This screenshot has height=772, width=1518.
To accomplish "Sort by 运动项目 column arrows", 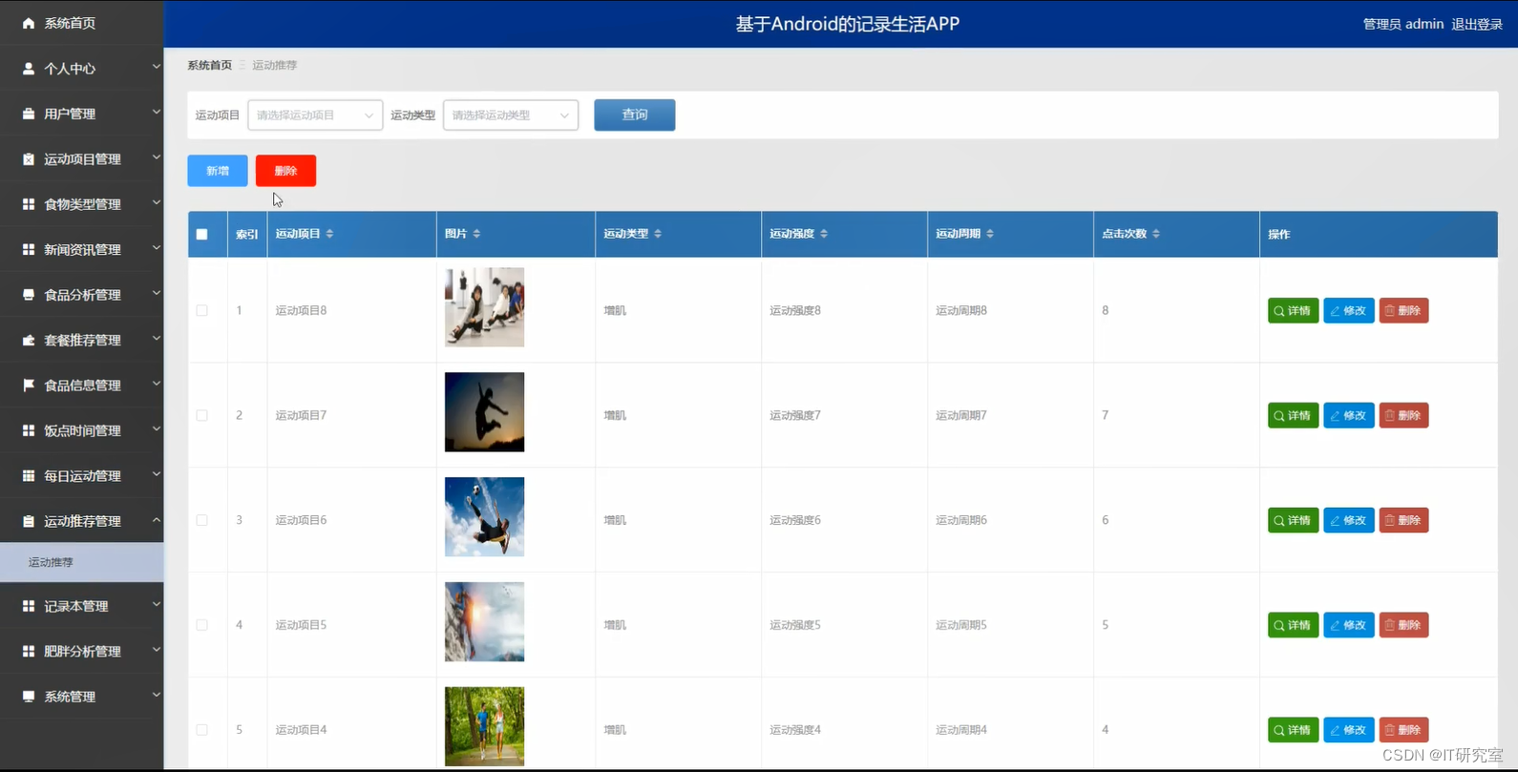I will [329, 234].
